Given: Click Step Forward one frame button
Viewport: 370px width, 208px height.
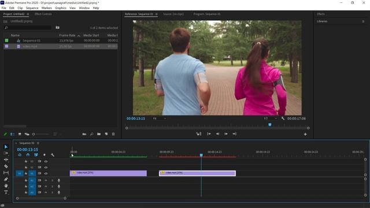Looking at the screenshot, I should click(x=226, y=133).
